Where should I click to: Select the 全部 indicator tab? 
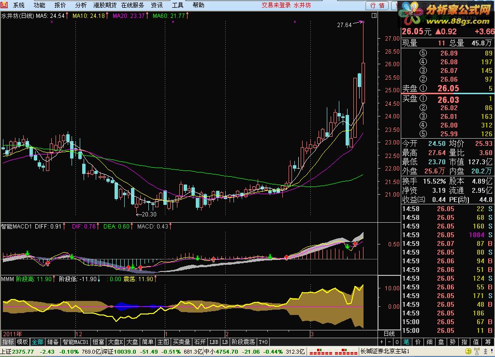point(38,342)
